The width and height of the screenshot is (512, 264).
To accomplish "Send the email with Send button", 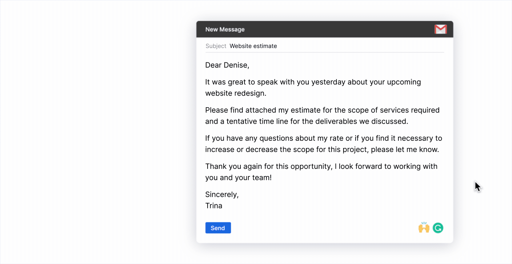I will pos(218,228).
